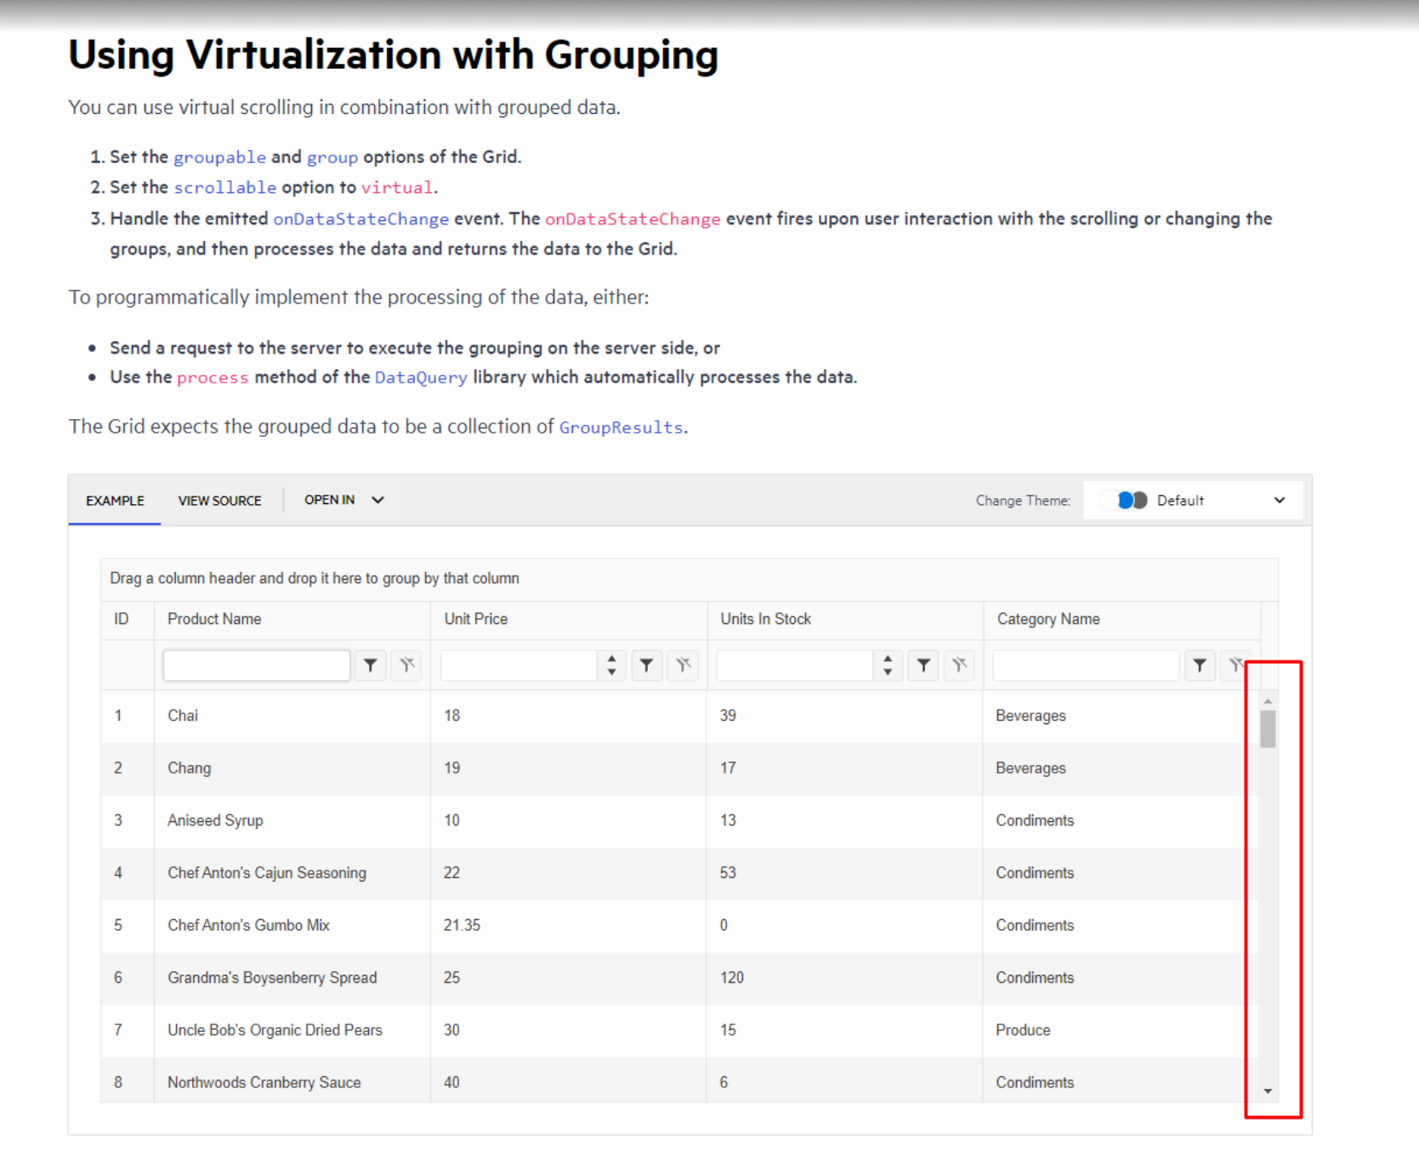Select the EXAMPLE tab
The image size is (1419, 1157).
(115, 501)
